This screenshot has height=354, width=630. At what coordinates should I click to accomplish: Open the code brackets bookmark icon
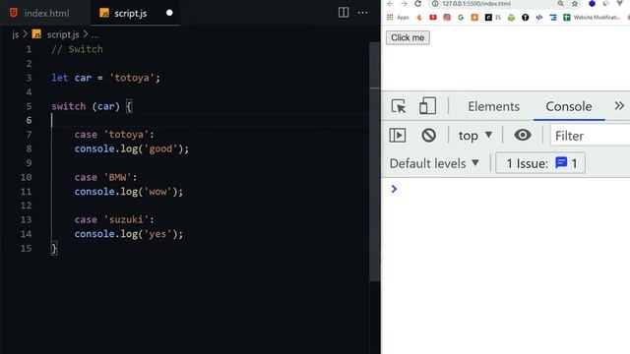539,18
